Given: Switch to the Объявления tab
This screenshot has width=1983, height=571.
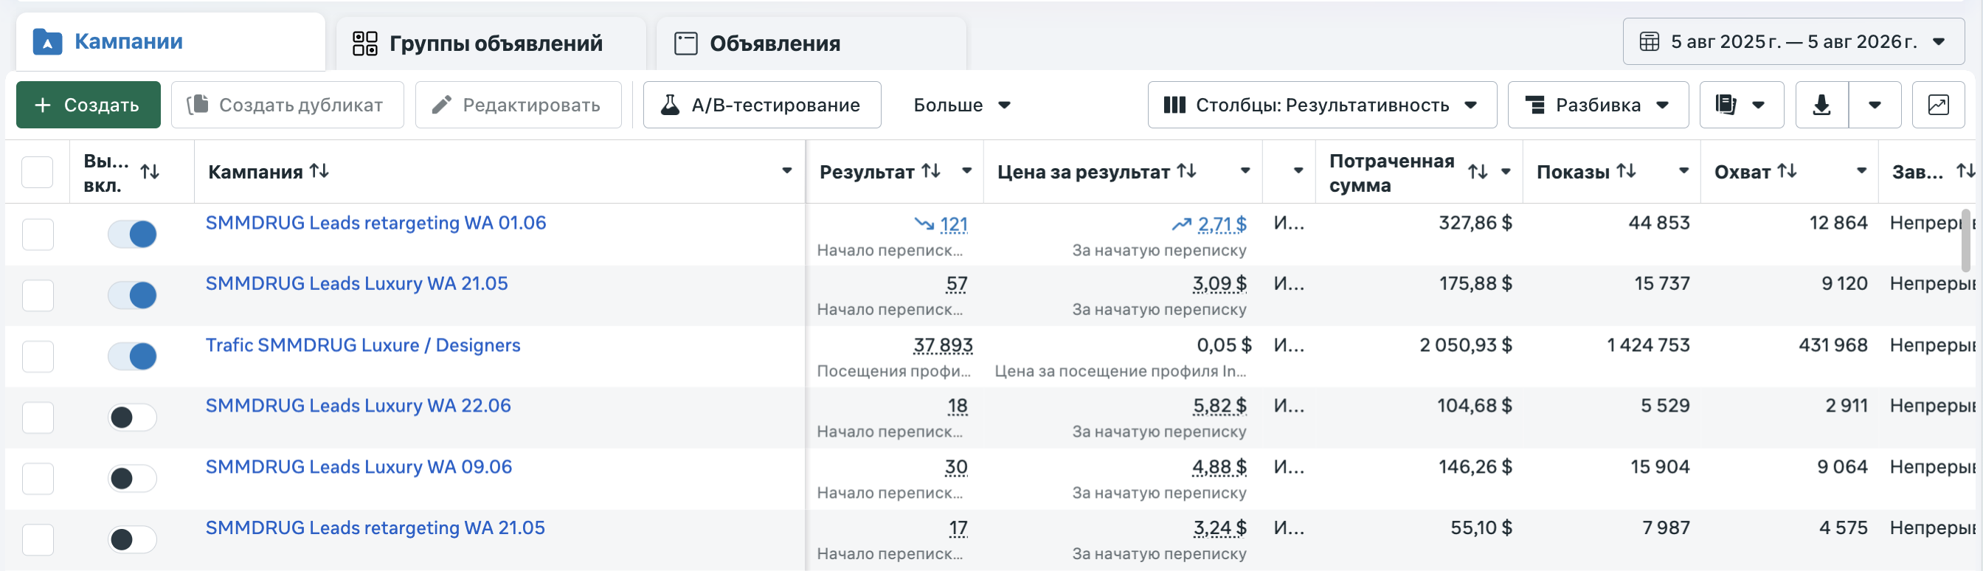Looking at the screenshot, I should (811, 43).
